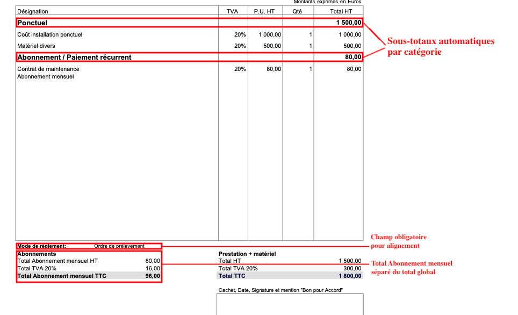Click the TVA amount 300,00
Viewport: 518px width, 315px height.
click(352, 268)
